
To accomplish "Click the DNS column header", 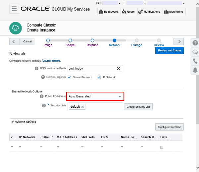I will 104,137.
